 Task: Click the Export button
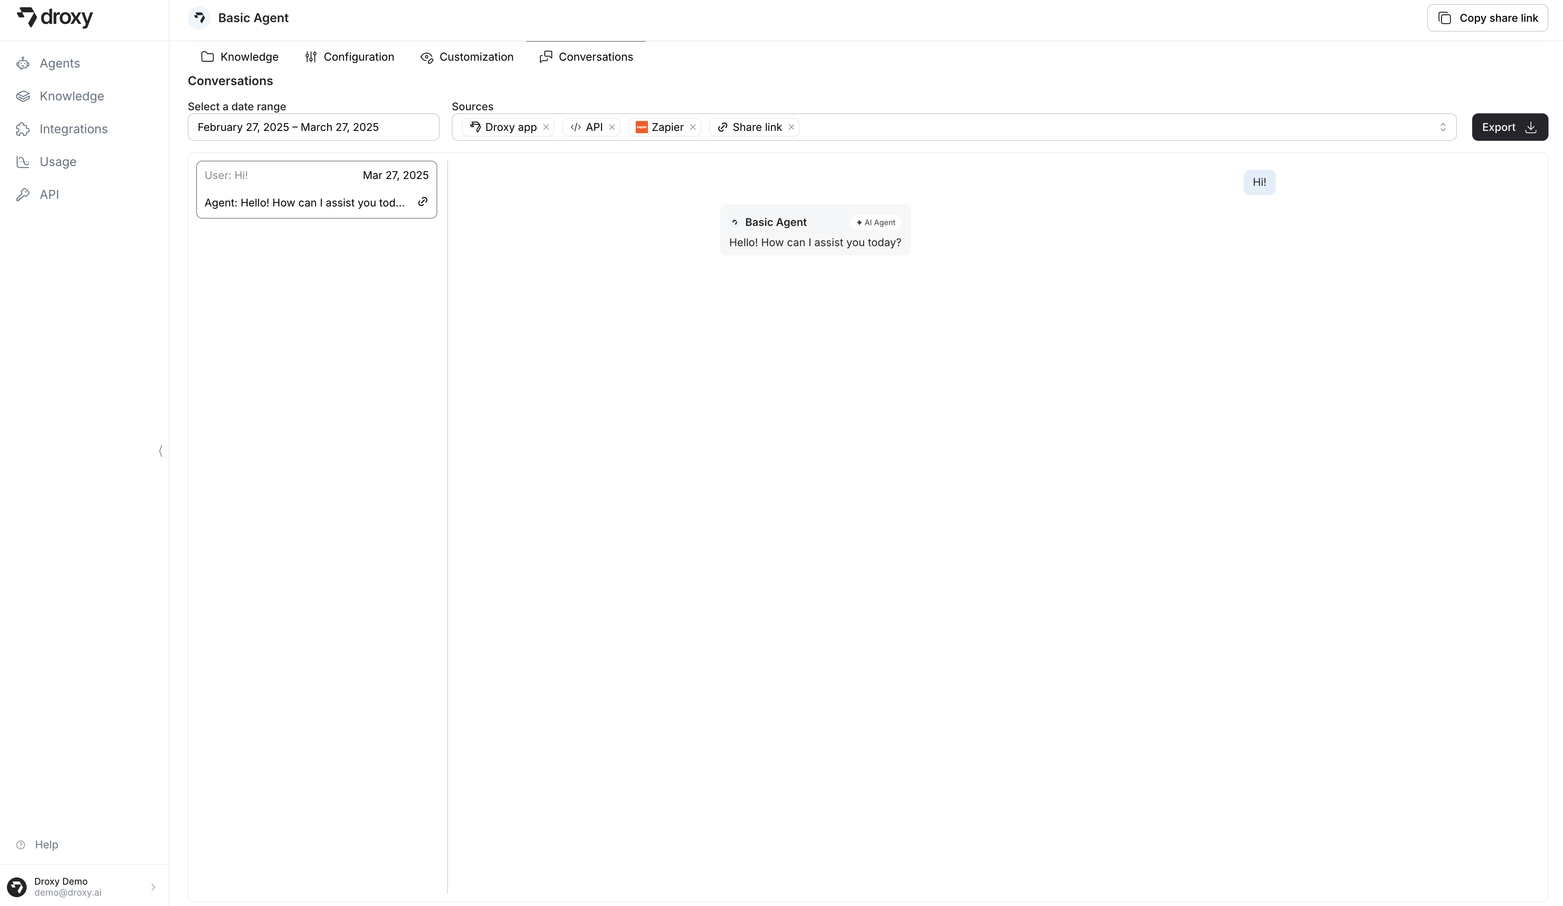[1510, 127]
